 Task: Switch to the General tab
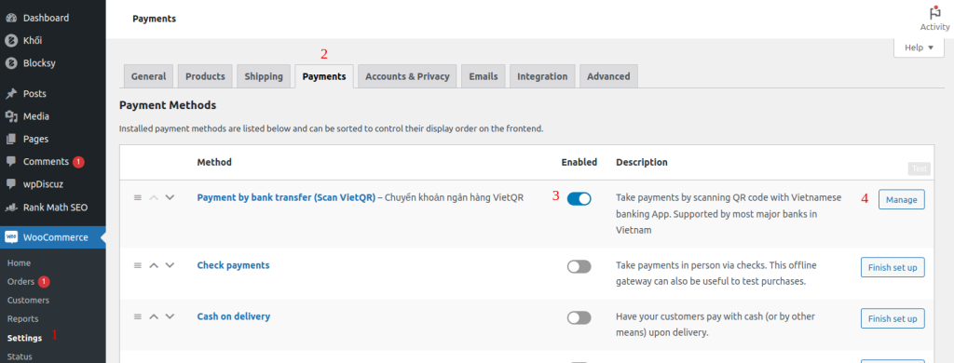tap(148, 76)
